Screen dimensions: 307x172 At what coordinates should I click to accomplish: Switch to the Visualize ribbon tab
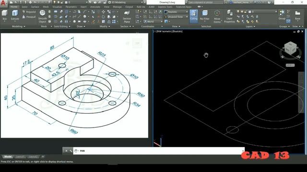tap(57, 7)
